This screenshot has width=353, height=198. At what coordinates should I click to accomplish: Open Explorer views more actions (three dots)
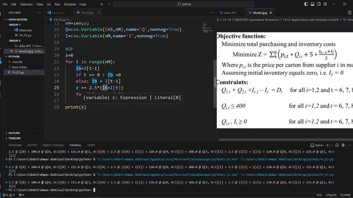coord(39,13)
